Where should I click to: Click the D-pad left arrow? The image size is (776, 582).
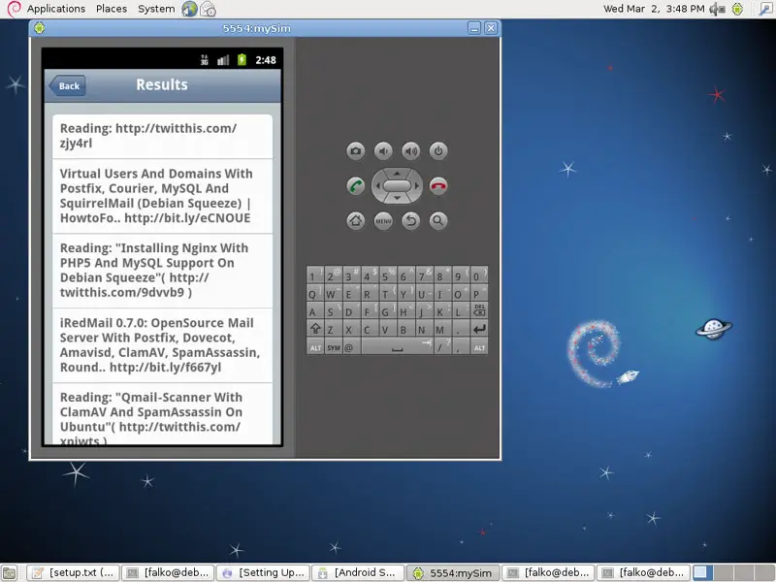tap(377, 186)
